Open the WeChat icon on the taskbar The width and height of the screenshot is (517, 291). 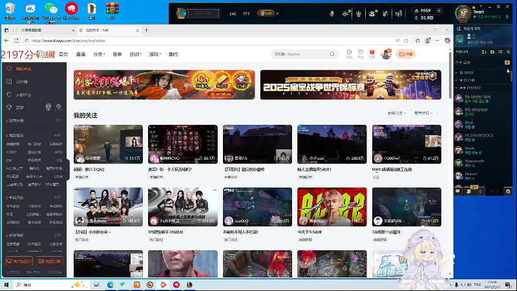(123, 285)
